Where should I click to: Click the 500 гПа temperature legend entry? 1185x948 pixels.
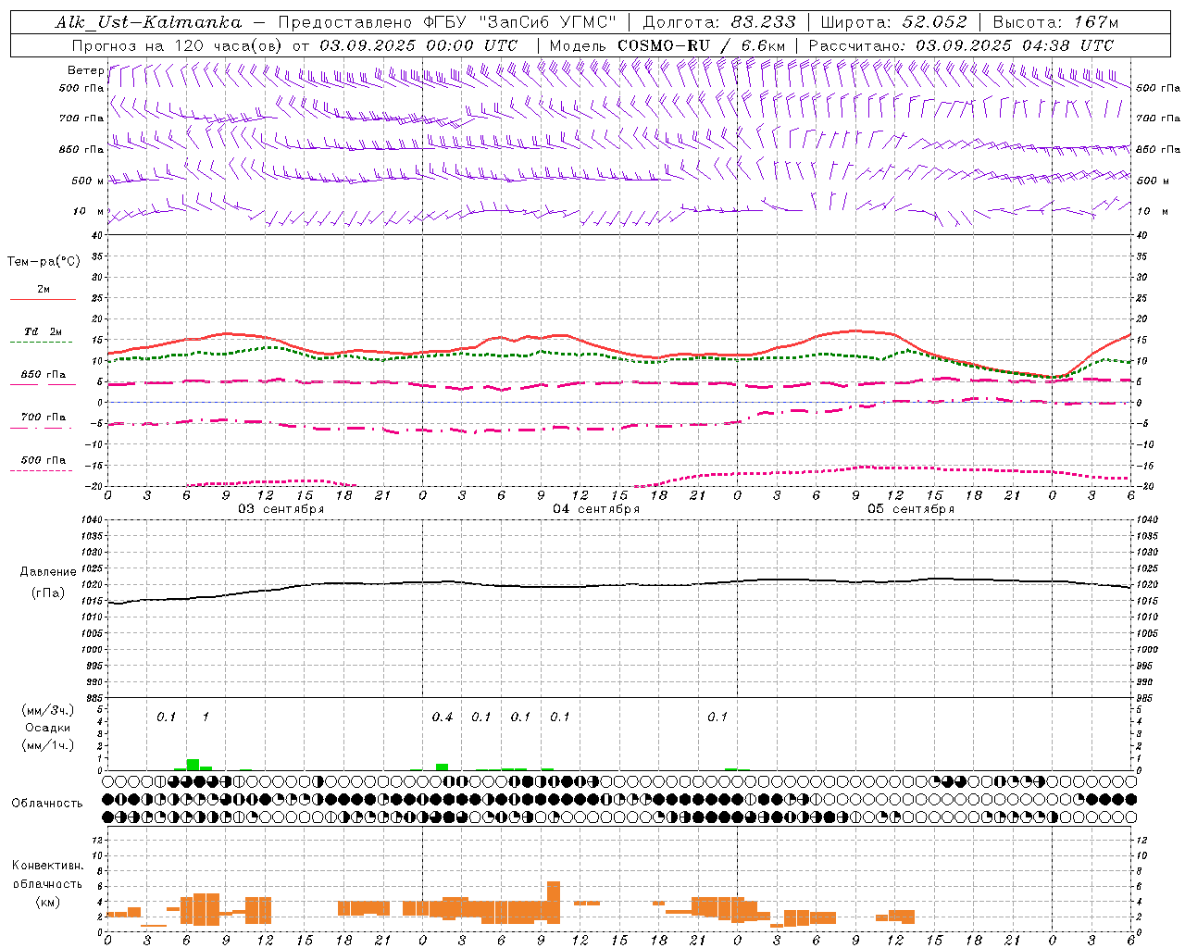point(43,460)
